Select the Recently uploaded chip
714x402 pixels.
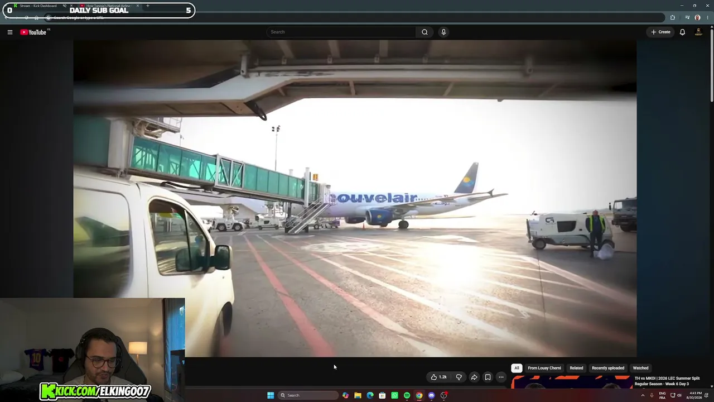[608, 368]
